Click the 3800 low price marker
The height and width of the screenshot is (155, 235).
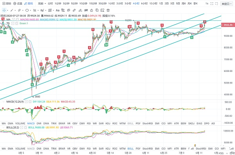[x=36, y=97]
